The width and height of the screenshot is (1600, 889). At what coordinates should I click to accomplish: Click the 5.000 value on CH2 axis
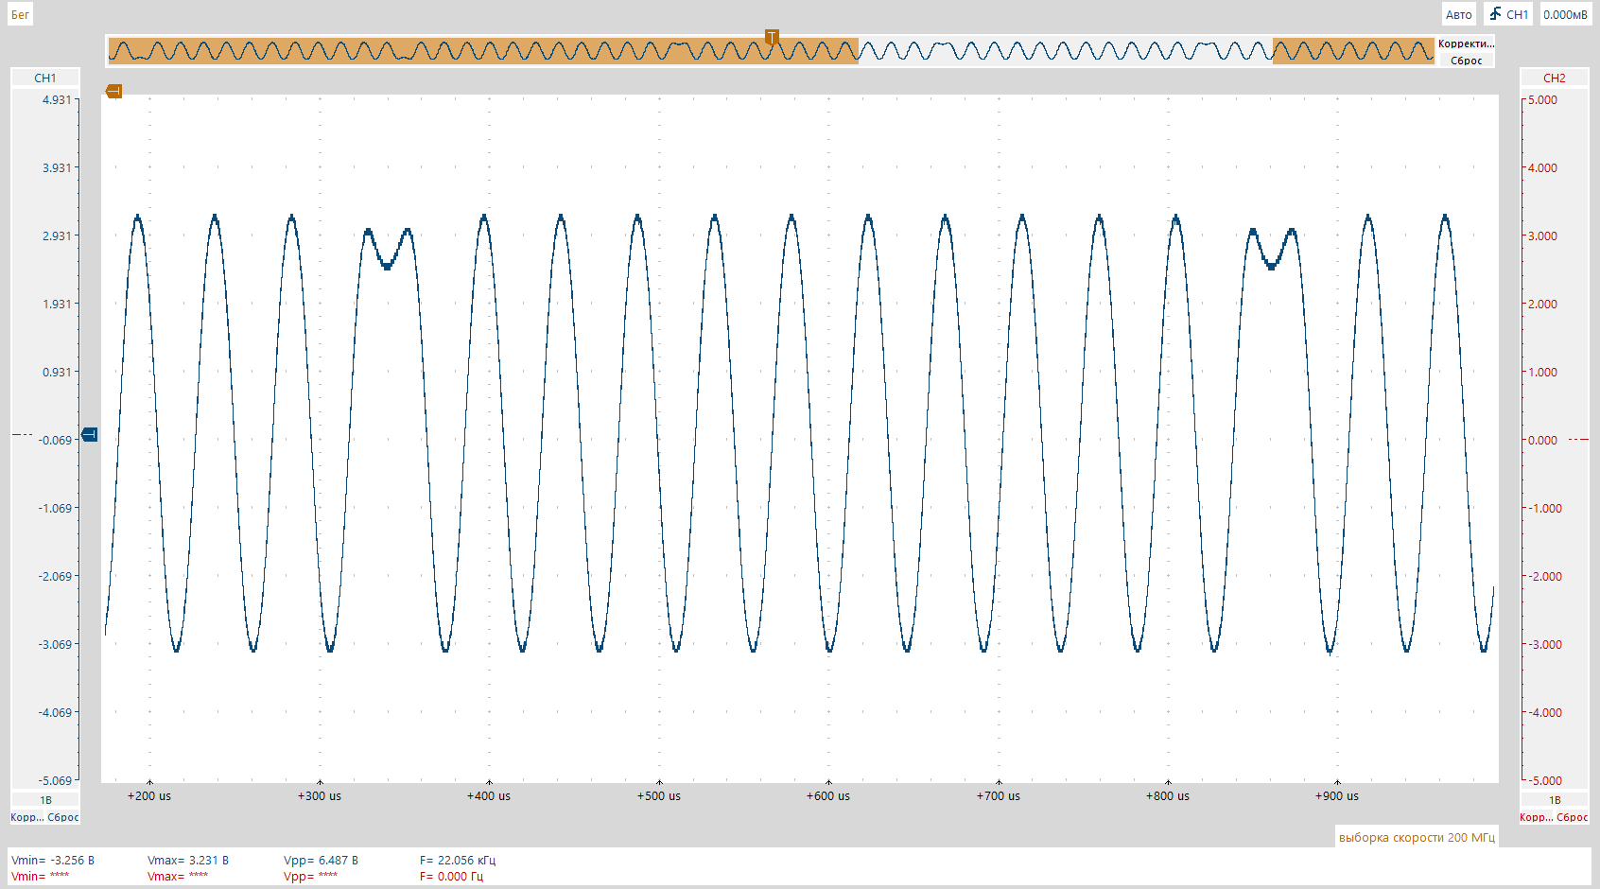point(1542,99)
